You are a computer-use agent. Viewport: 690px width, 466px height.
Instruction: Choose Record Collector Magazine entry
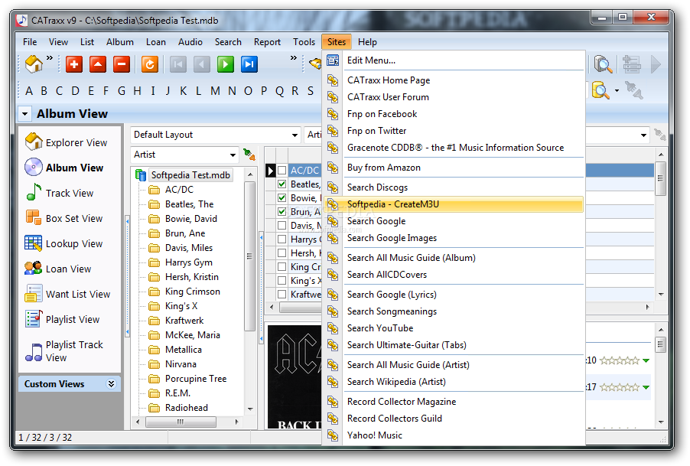pos(454,402)
